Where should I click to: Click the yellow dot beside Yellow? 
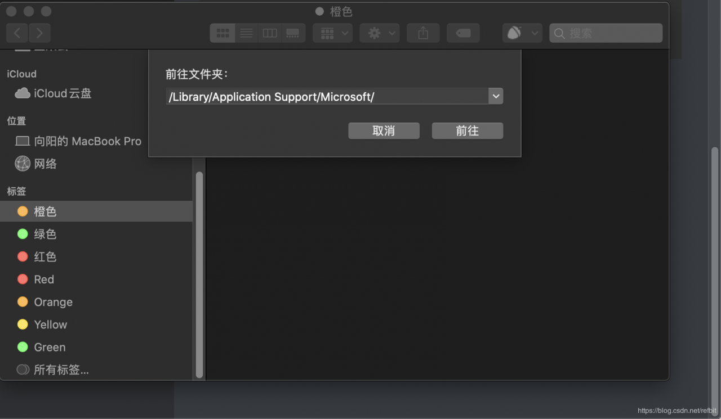tap(23, 325)
